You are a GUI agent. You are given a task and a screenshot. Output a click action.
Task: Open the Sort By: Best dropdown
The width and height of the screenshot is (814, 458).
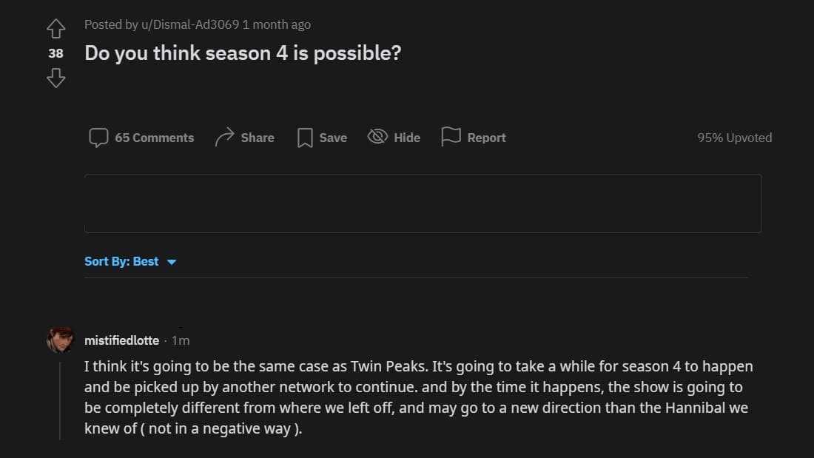[121, 261]
